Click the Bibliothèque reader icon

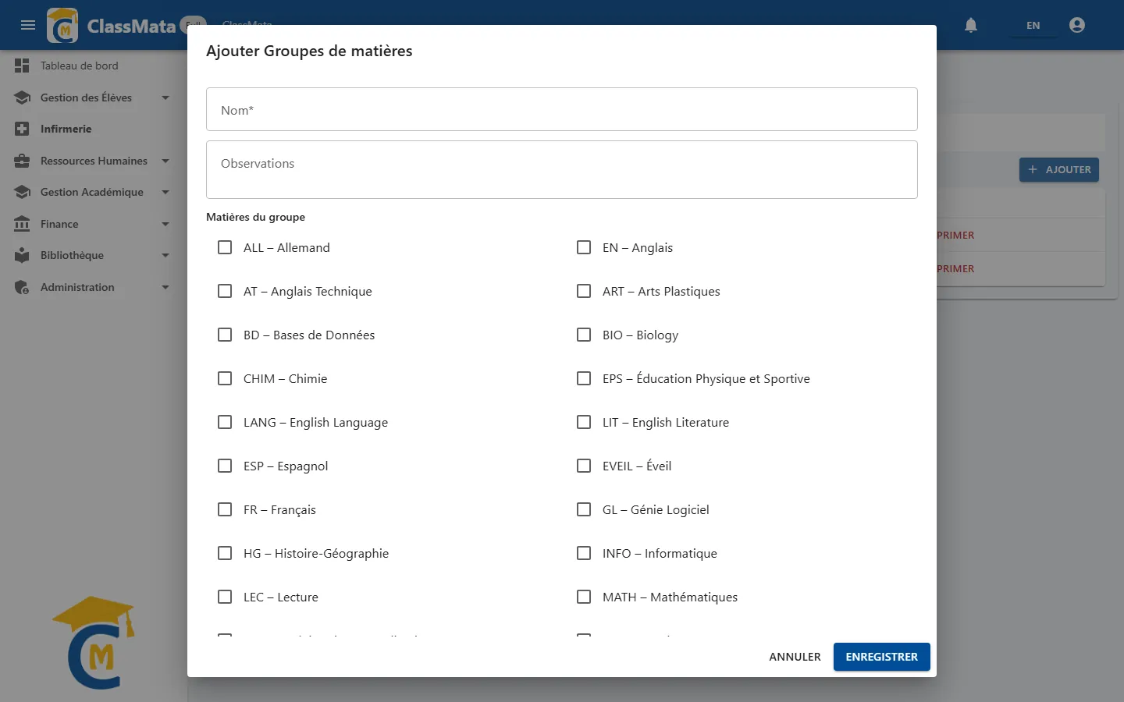point(22,255)
